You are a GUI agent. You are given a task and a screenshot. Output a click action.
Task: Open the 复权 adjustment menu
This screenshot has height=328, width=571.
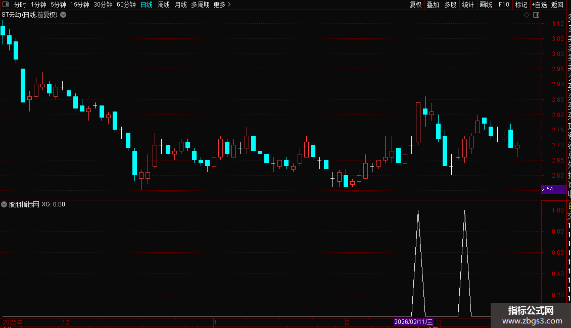415,5
